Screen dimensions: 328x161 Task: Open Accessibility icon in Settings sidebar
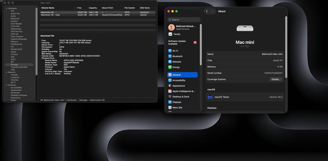(x=170, y=80)
